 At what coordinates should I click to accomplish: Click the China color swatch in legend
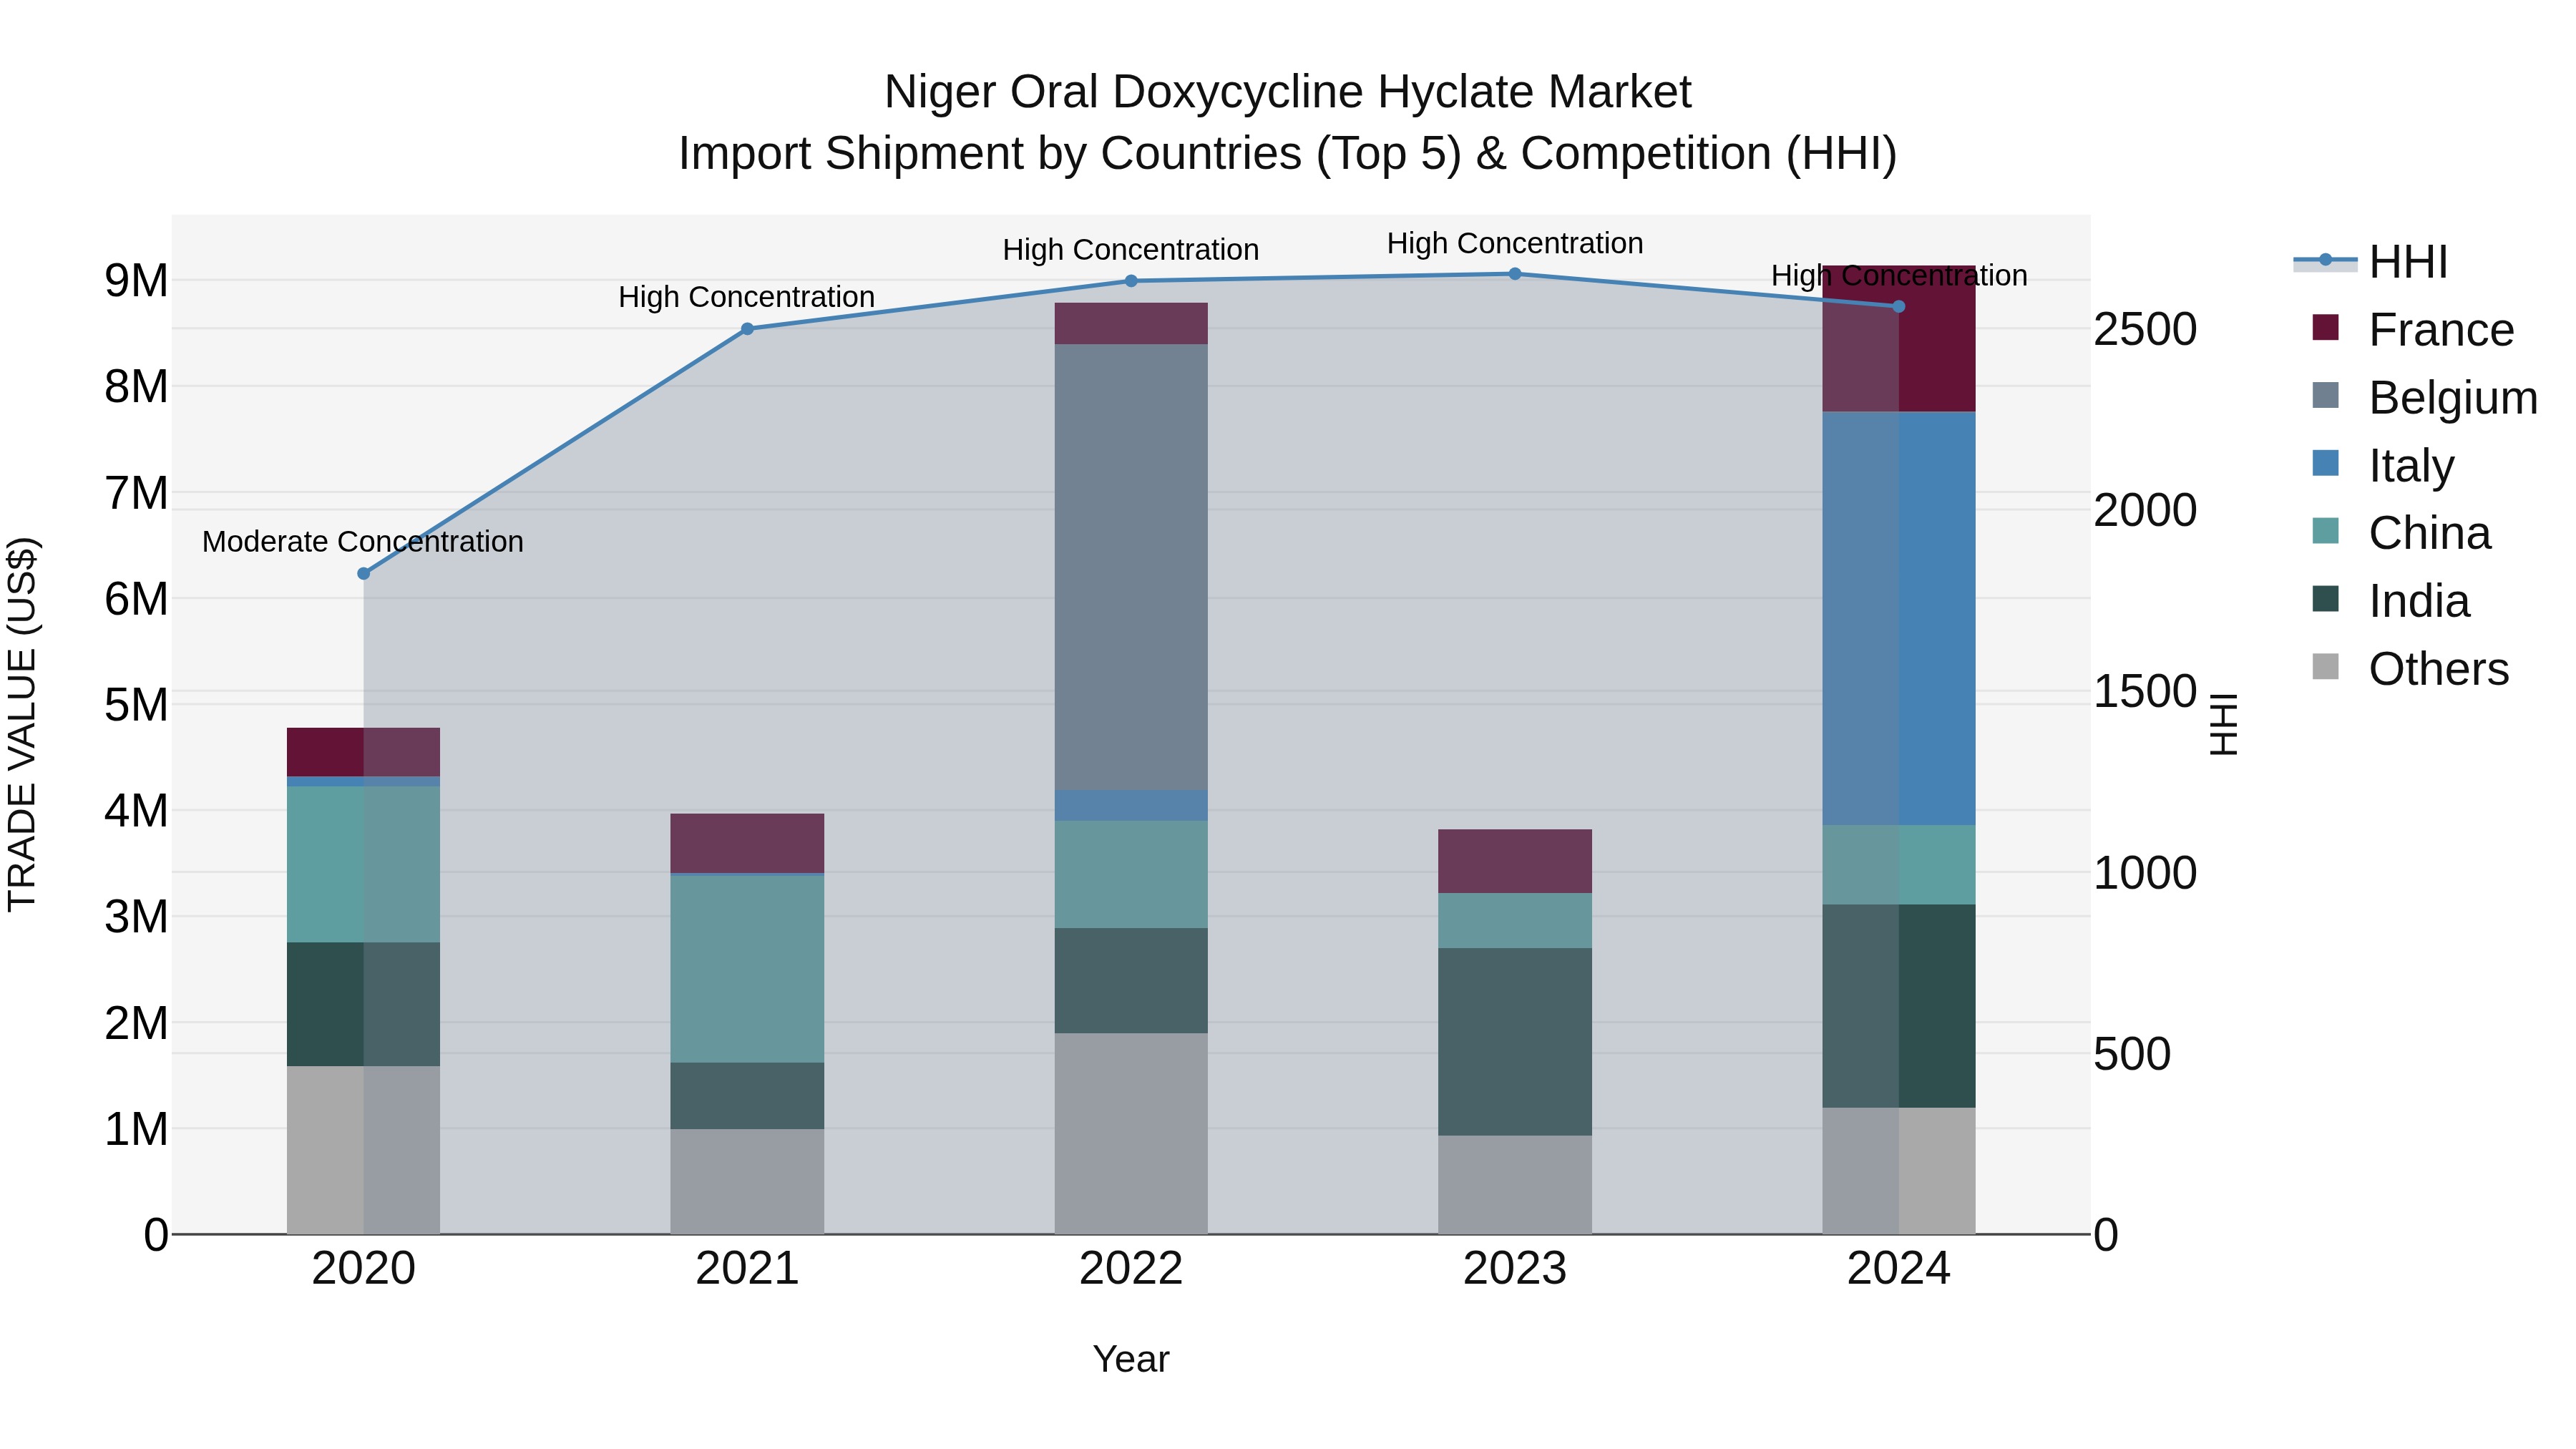2326,531
